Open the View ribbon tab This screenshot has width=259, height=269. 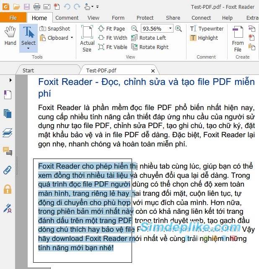93,18
